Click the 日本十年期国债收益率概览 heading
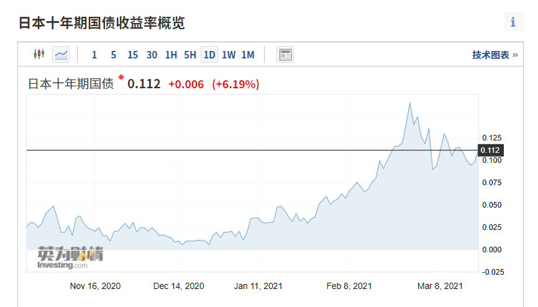The height and width of the screenshot is (307, 538). (x=102, y=23)
